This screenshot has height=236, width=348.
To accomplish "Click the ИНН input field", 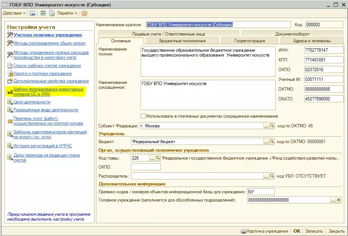I will [324, 50].
